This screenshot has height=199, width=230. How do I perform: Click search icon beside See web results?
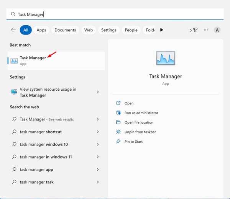tap(14, 119)
